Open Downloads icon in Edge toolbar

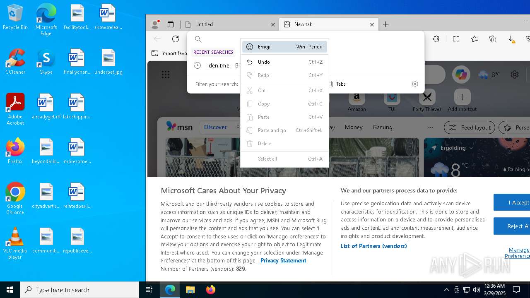511,39
